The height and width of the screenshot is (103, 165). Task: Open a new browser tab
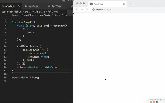130,4
